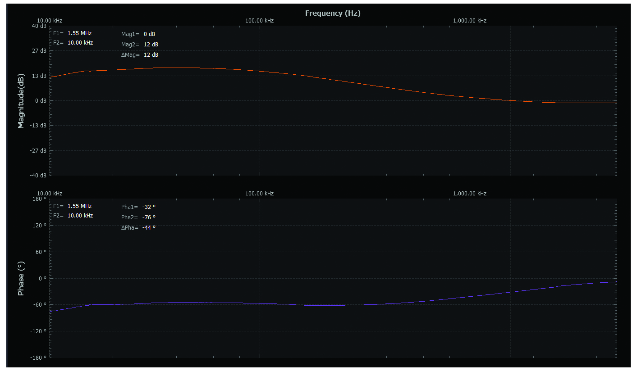The height and width of the screenshot is (371, 637).
Task: Click the 100.00 kHz label above magnitude plot
Action: (x=259, y=21)
